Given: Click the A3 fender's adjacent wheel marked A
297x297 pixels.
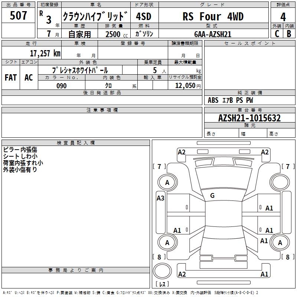Looking at the screenshot, I should tap(167, 182).
